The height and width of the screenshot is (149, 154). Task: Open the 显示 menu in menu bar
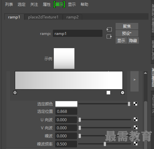[x=72, y=5]
